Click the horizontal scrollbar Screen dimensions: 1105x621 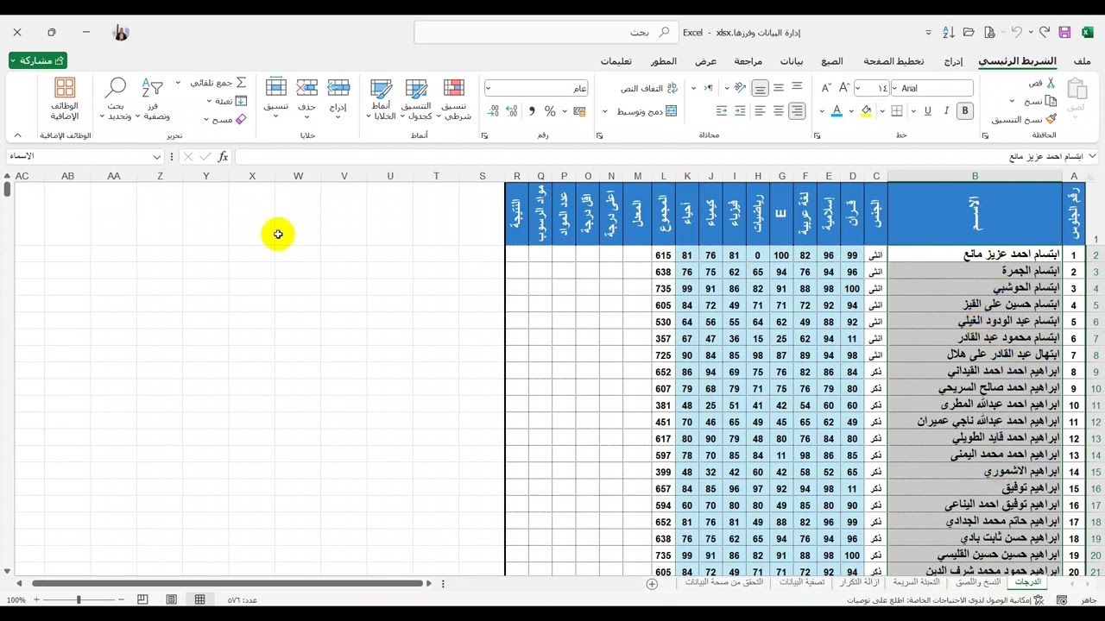pos(229,584)
